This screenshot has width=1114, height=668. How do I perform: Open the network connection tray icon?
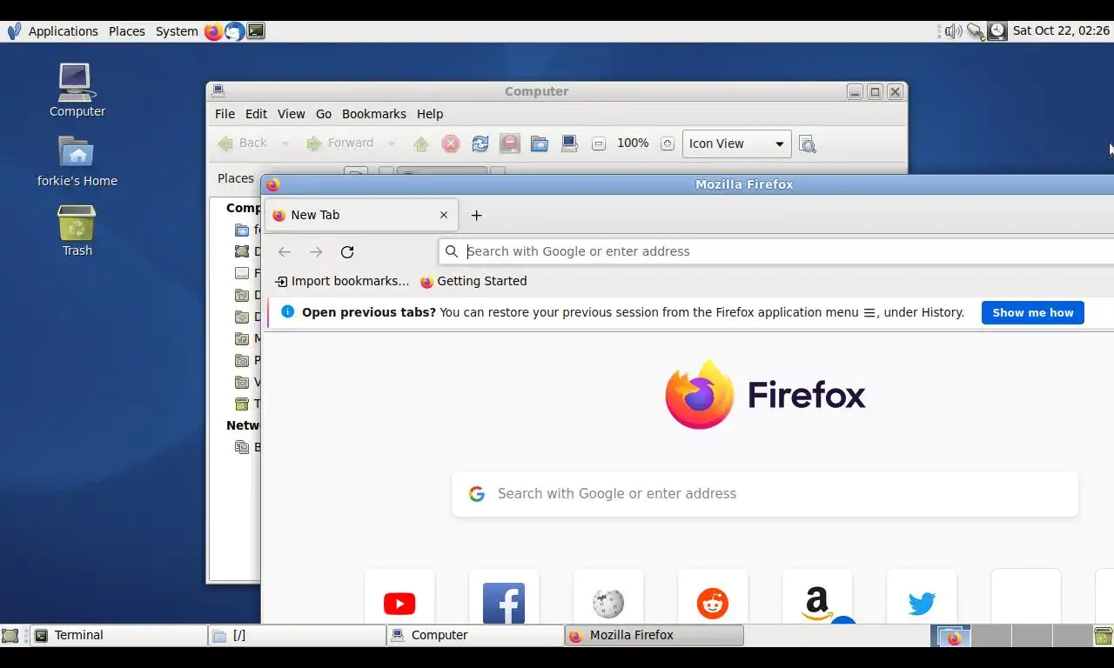tap(976, 31)
